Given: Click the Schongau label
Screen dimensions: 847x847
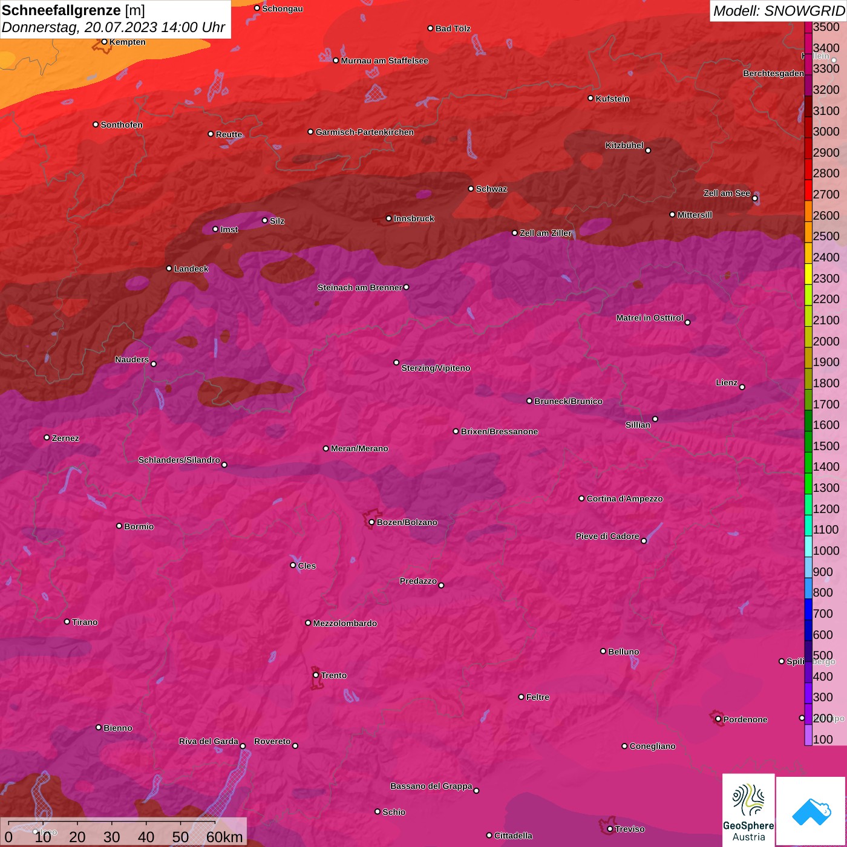Looking at the screenshot, I should 283,8.
